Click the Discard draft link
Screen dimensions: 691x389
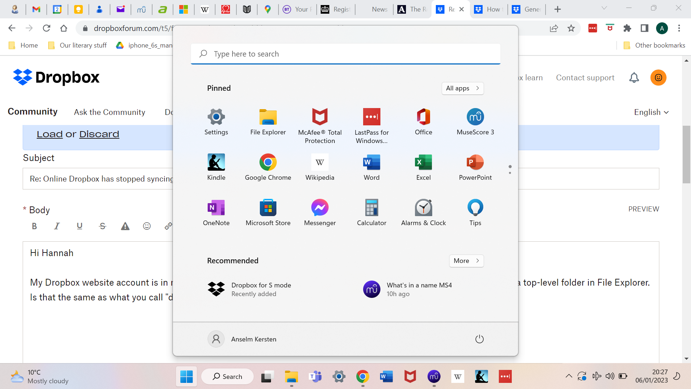(x=99, y=134)
